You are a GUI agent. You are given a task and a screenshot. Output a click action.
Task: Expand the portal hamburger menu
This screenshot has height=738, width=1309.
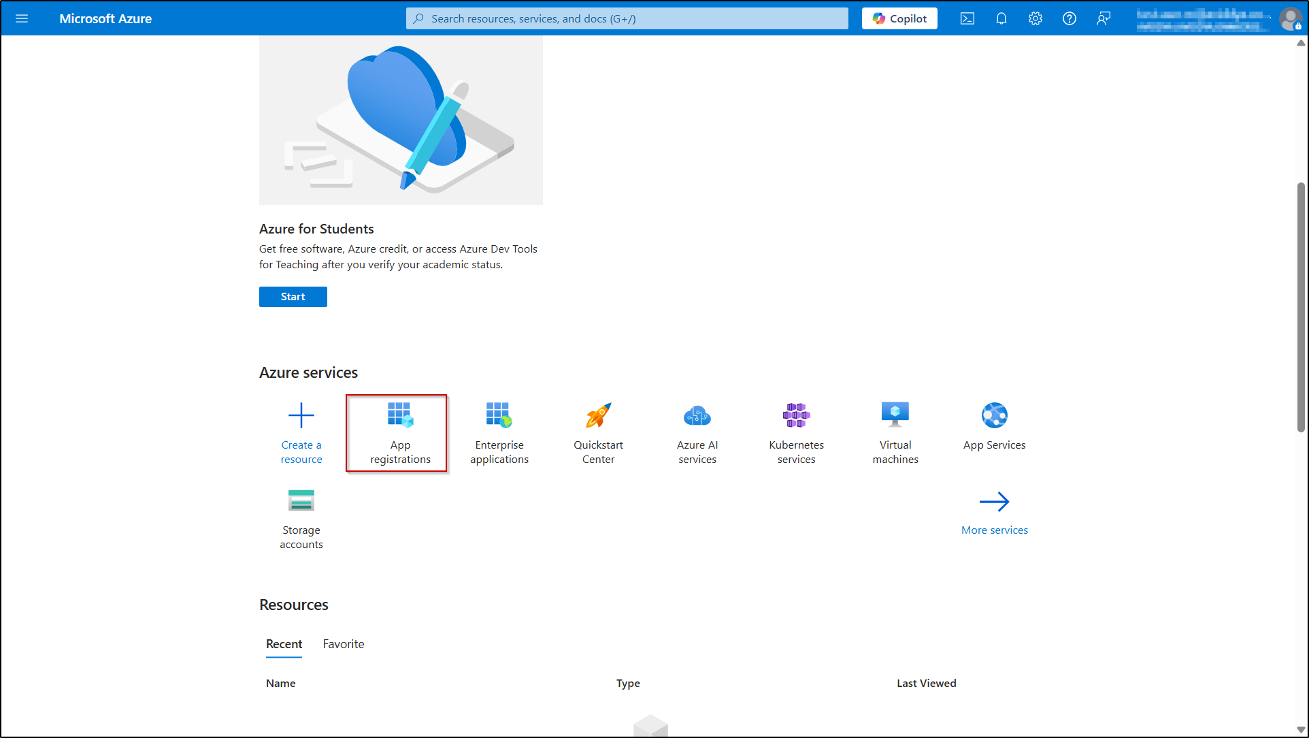22,18
